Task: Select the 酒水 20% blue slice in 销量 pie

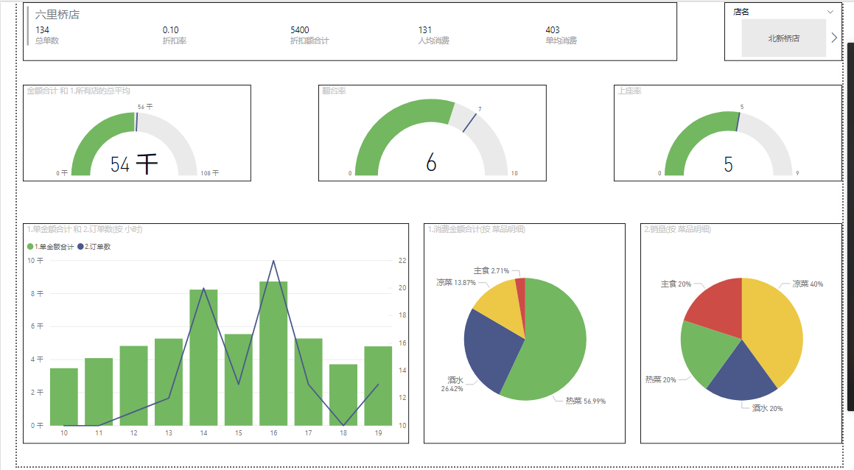Action: pos(742,376)
